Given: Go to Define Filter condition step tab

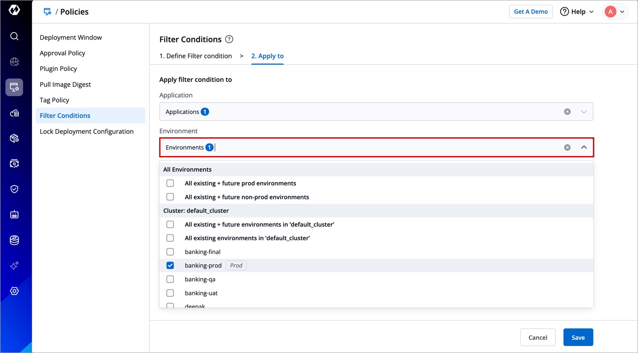Looking at the screenshot, I should pyautogui.click(x=196, y=56).
